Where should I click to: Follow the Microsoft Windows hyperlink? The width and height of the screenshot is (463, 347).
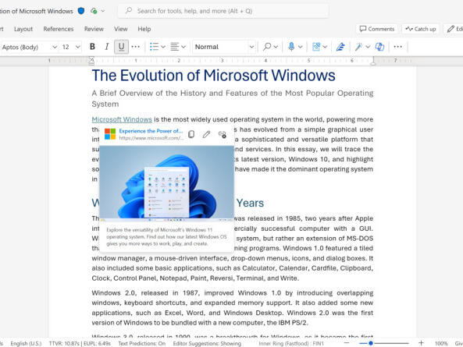[x=122, y=119]
